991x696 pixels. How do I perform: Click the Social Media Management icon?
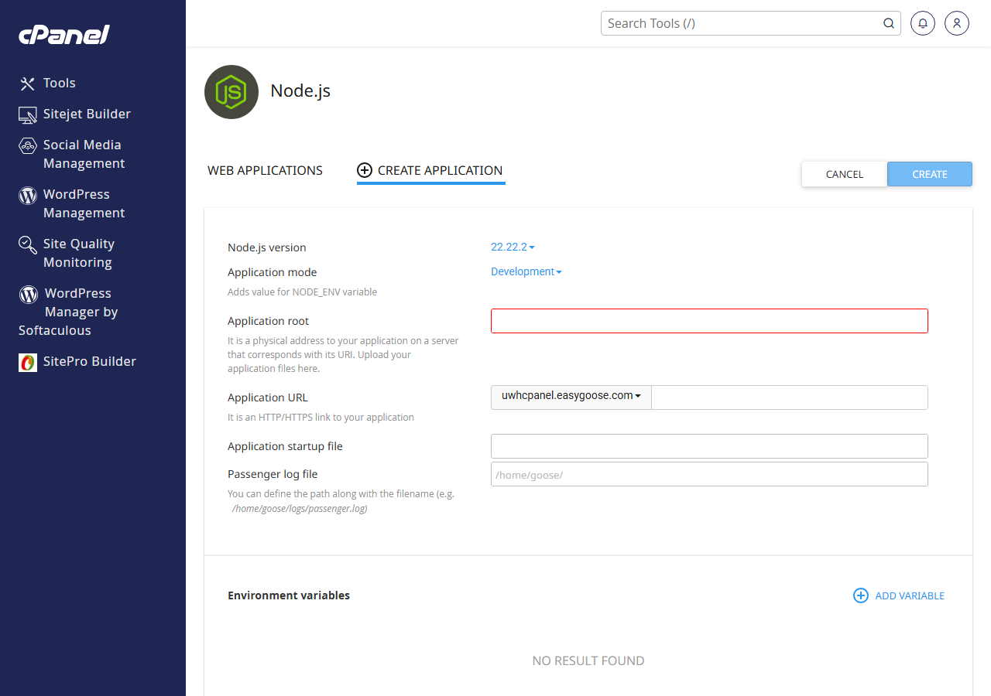(x=28, y=145)
